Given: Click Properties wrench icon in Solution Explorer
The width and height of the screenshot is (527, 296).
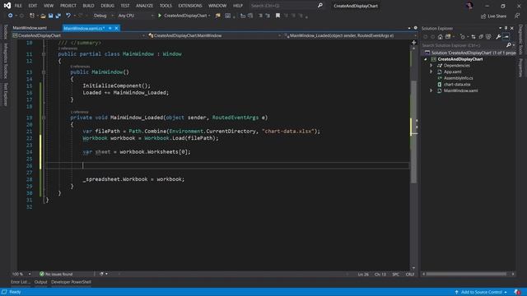Looking at the screenshot, I should [498, 36].
